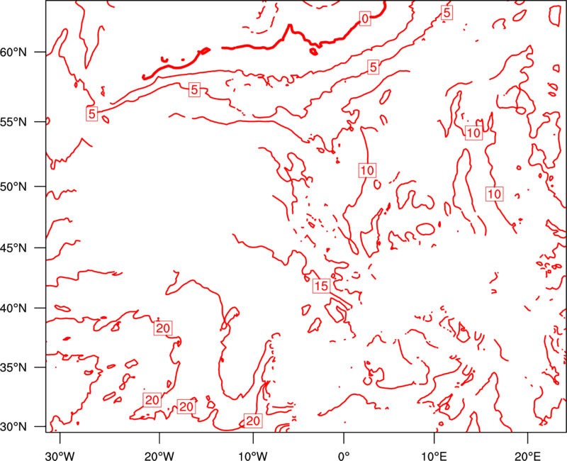
Task: Select the 45°N latitude axis label
Action: [x=13, y=248]
